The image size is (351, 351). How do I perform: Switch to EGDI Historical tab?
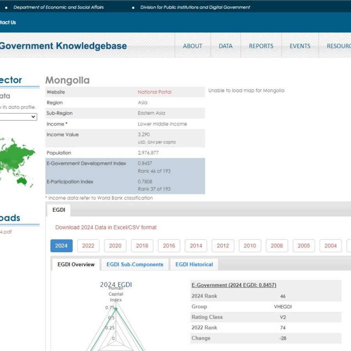194,265
